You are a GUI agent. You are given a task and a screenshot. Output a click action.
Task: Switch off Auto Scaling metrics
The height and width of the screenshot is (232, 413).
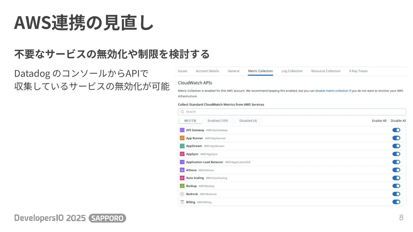(396, 178)
